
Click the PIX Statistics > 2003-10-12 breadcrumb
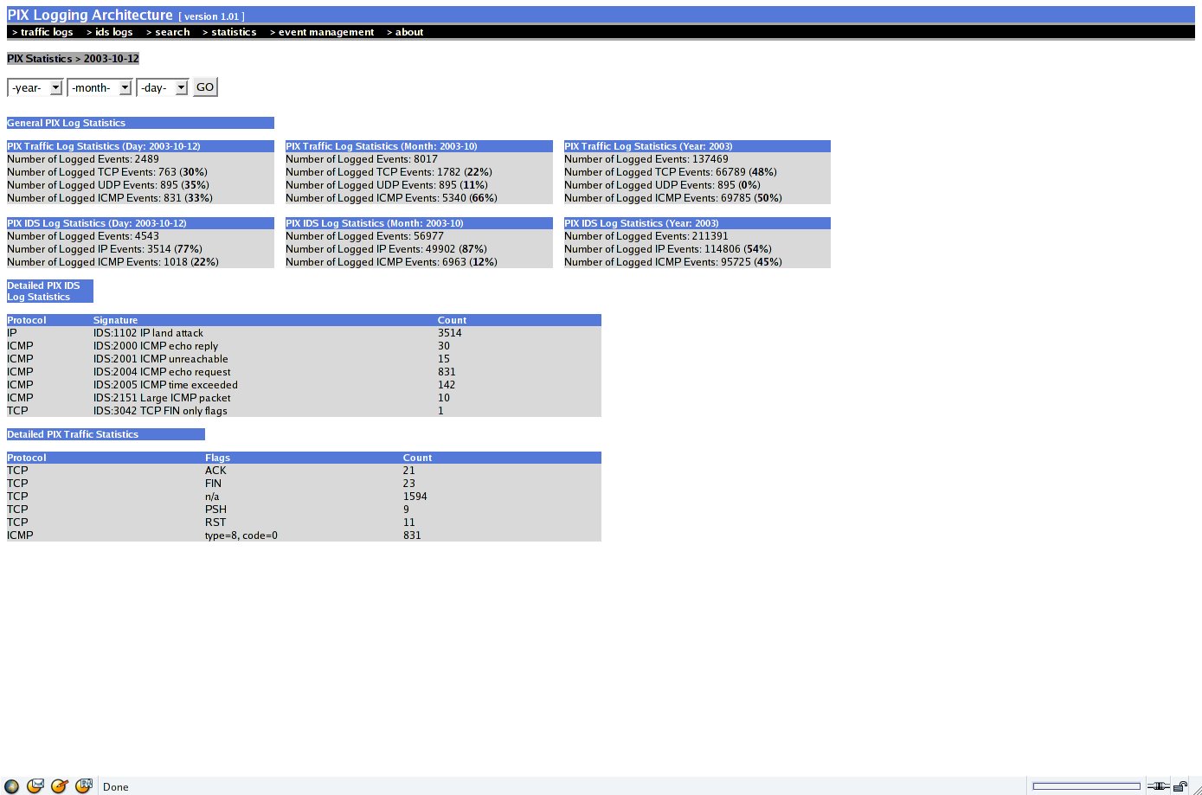pos(73,59)
